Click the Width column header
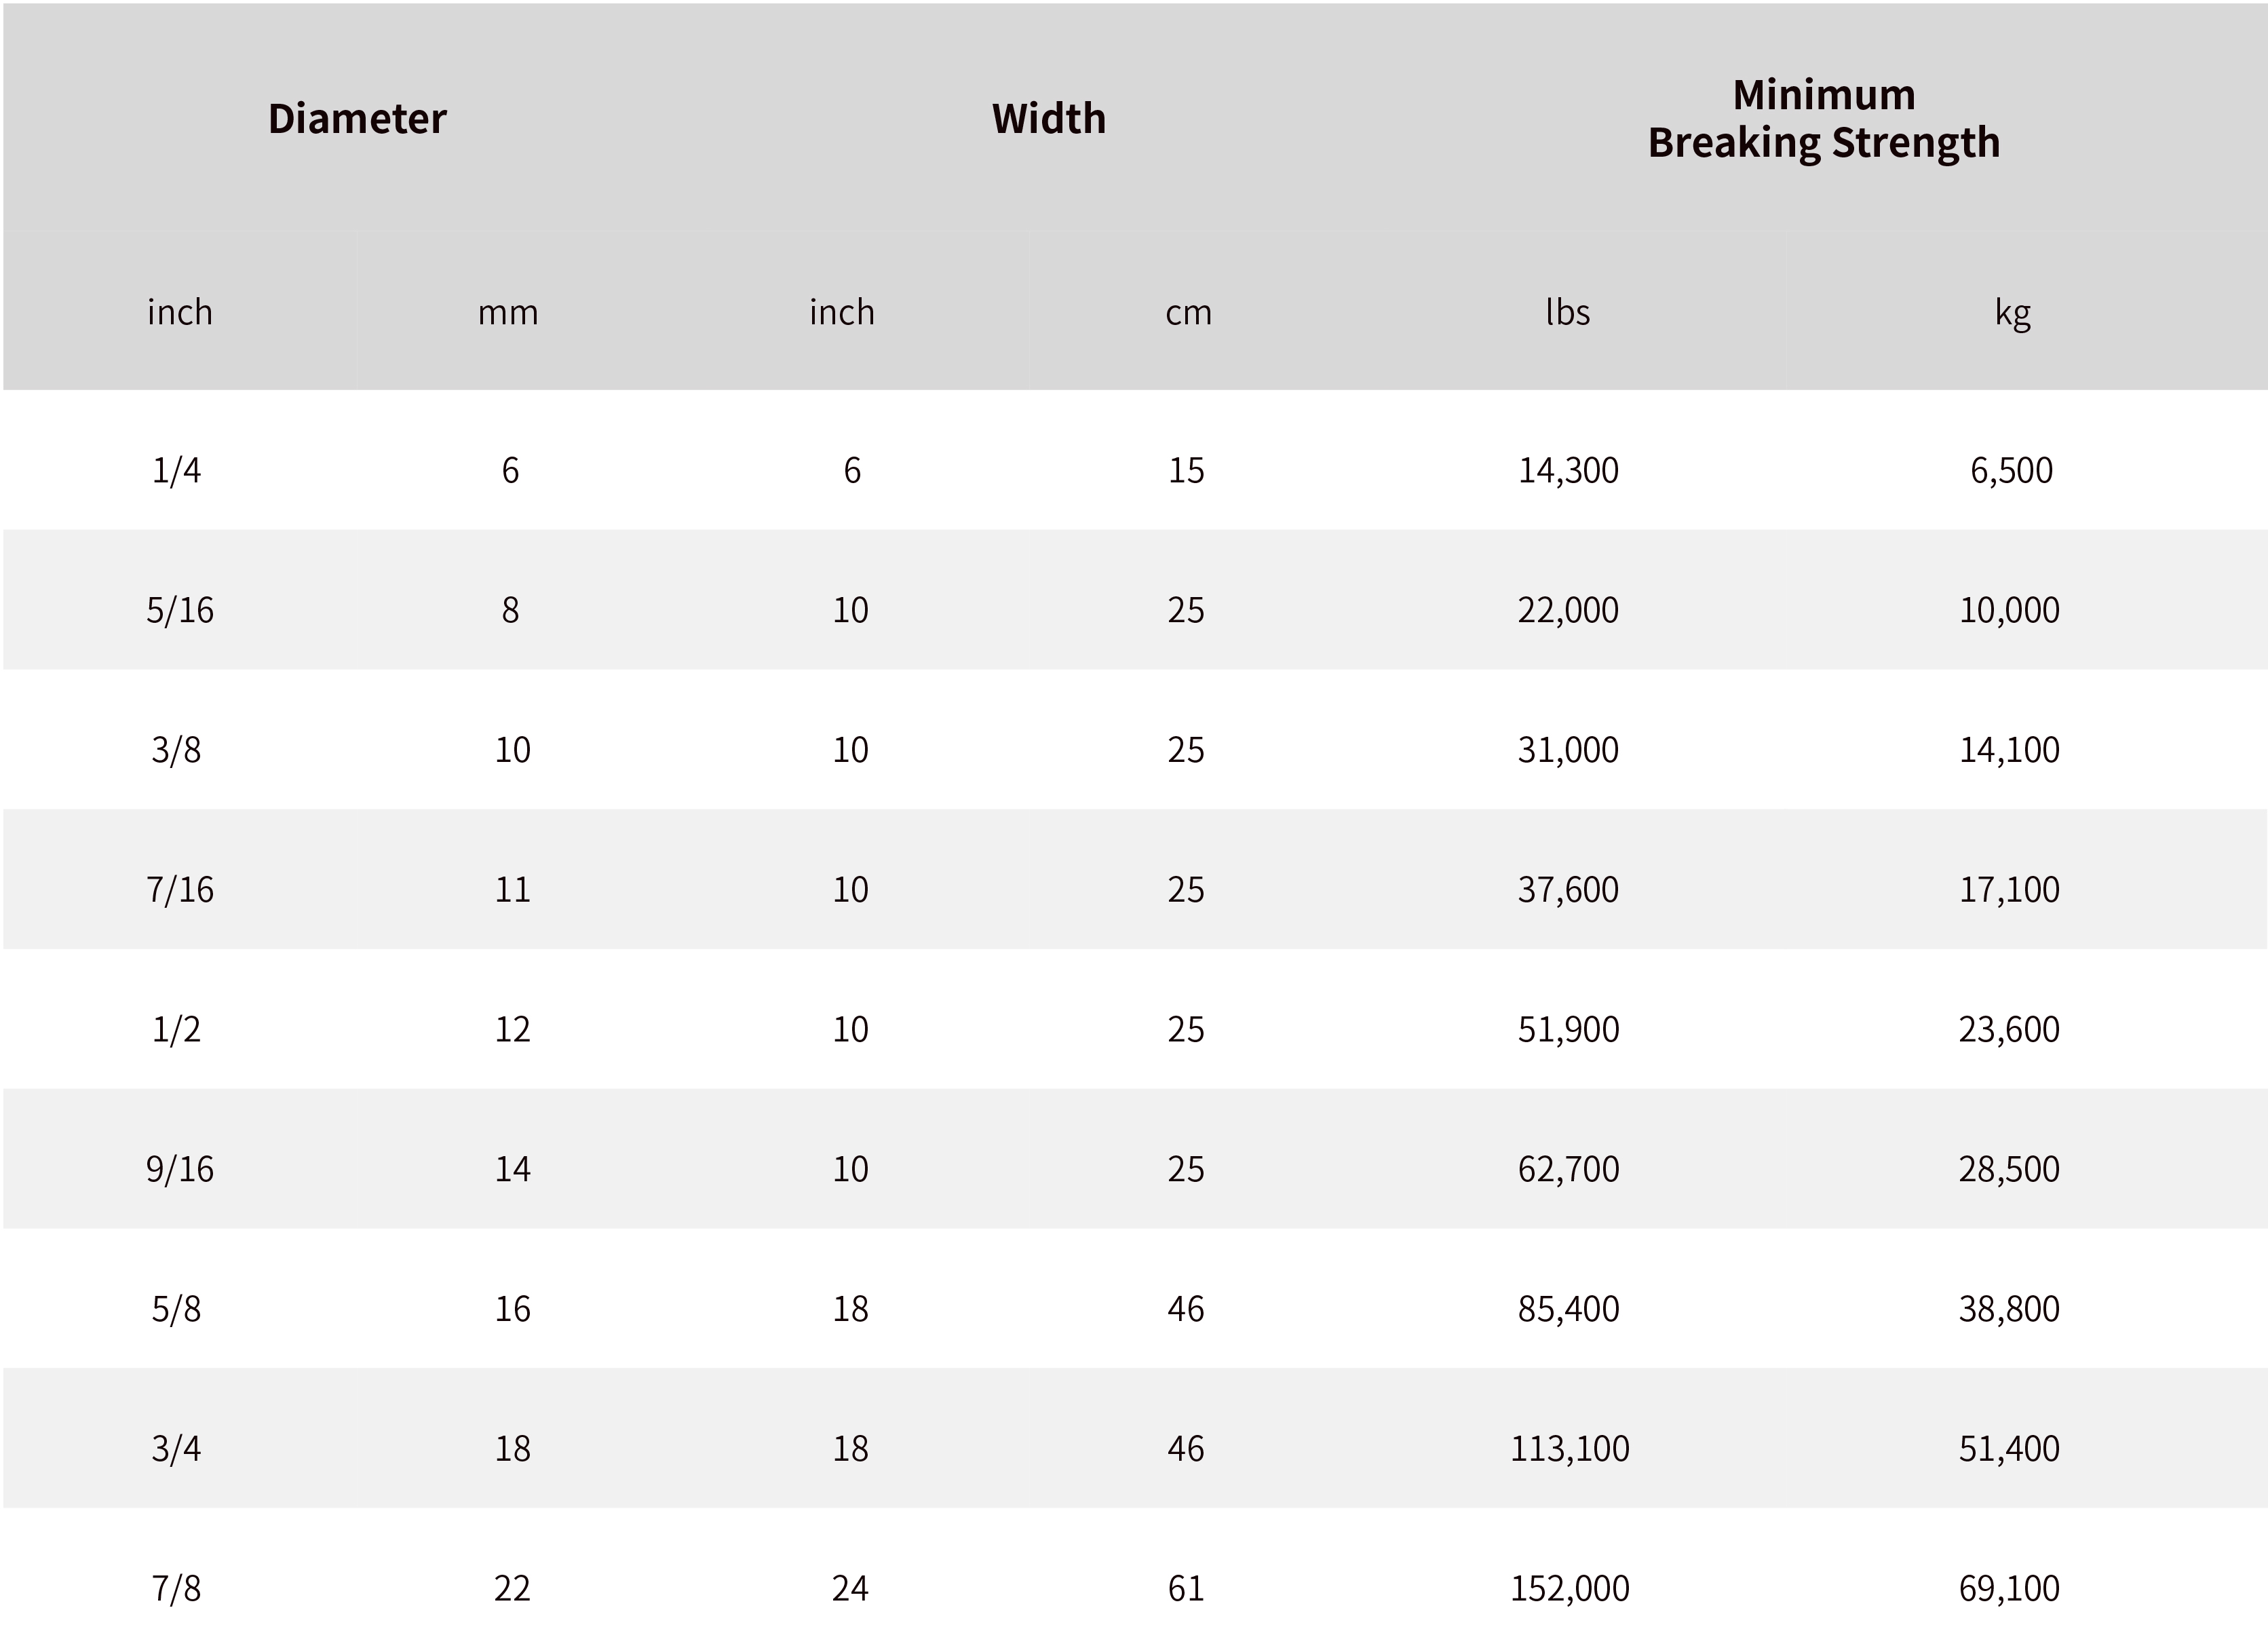Viewport: 2268px width, 1646px height. tap(1049, 119)
